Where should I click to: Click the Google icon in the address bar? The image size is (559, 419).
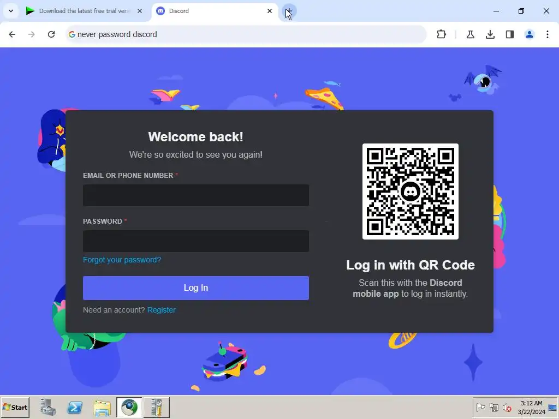tap(72, 34)
